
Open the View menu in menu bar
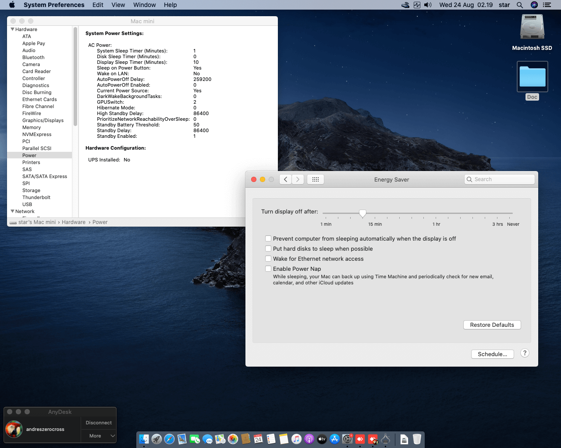point(118,5)
